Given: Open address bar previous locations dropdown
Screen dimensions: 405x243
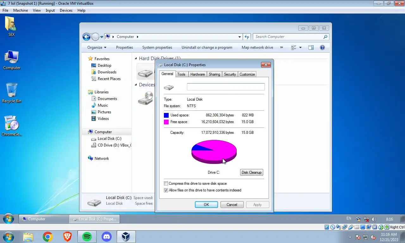Looking at the screenshot, I should (240, 37).
